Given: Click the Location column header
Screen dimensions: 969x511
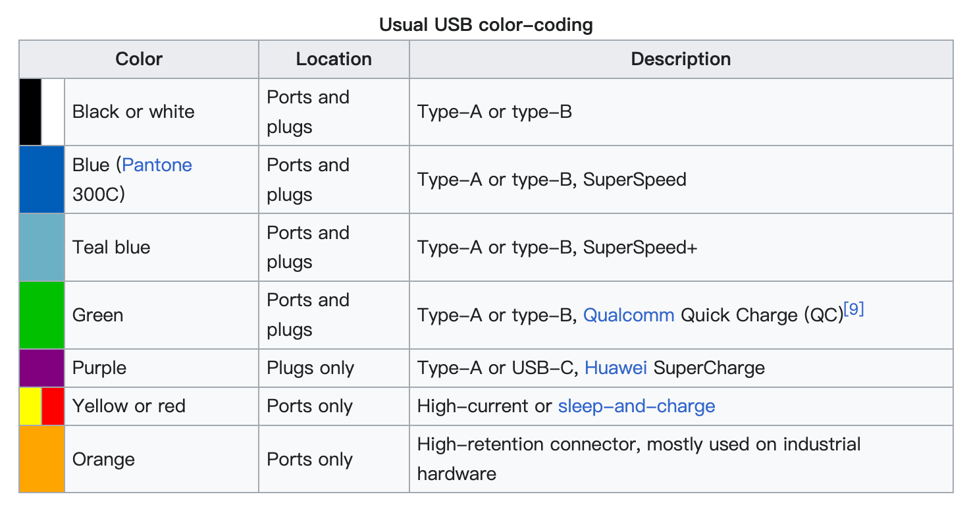Looking at the screenshot, I should pos(334,59).
